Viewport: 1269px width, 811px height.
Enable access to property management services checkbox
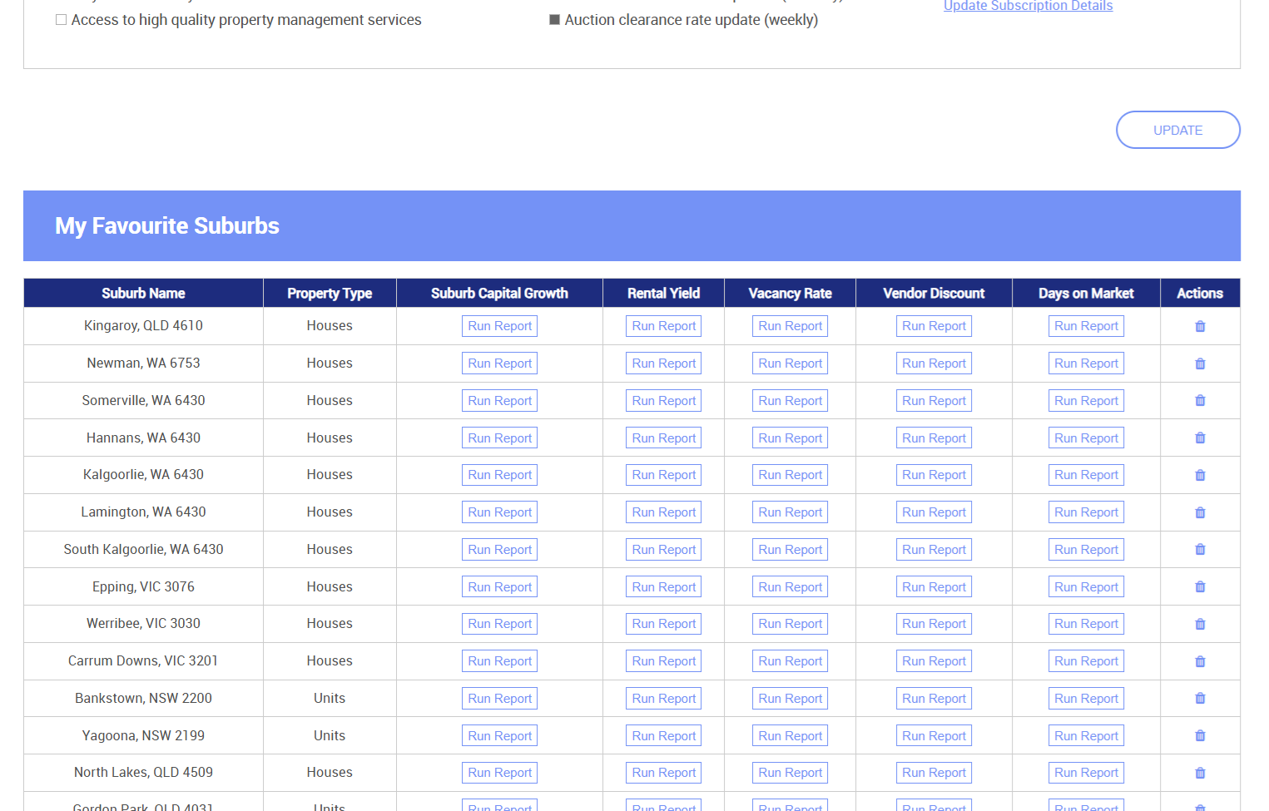point(62,20)
